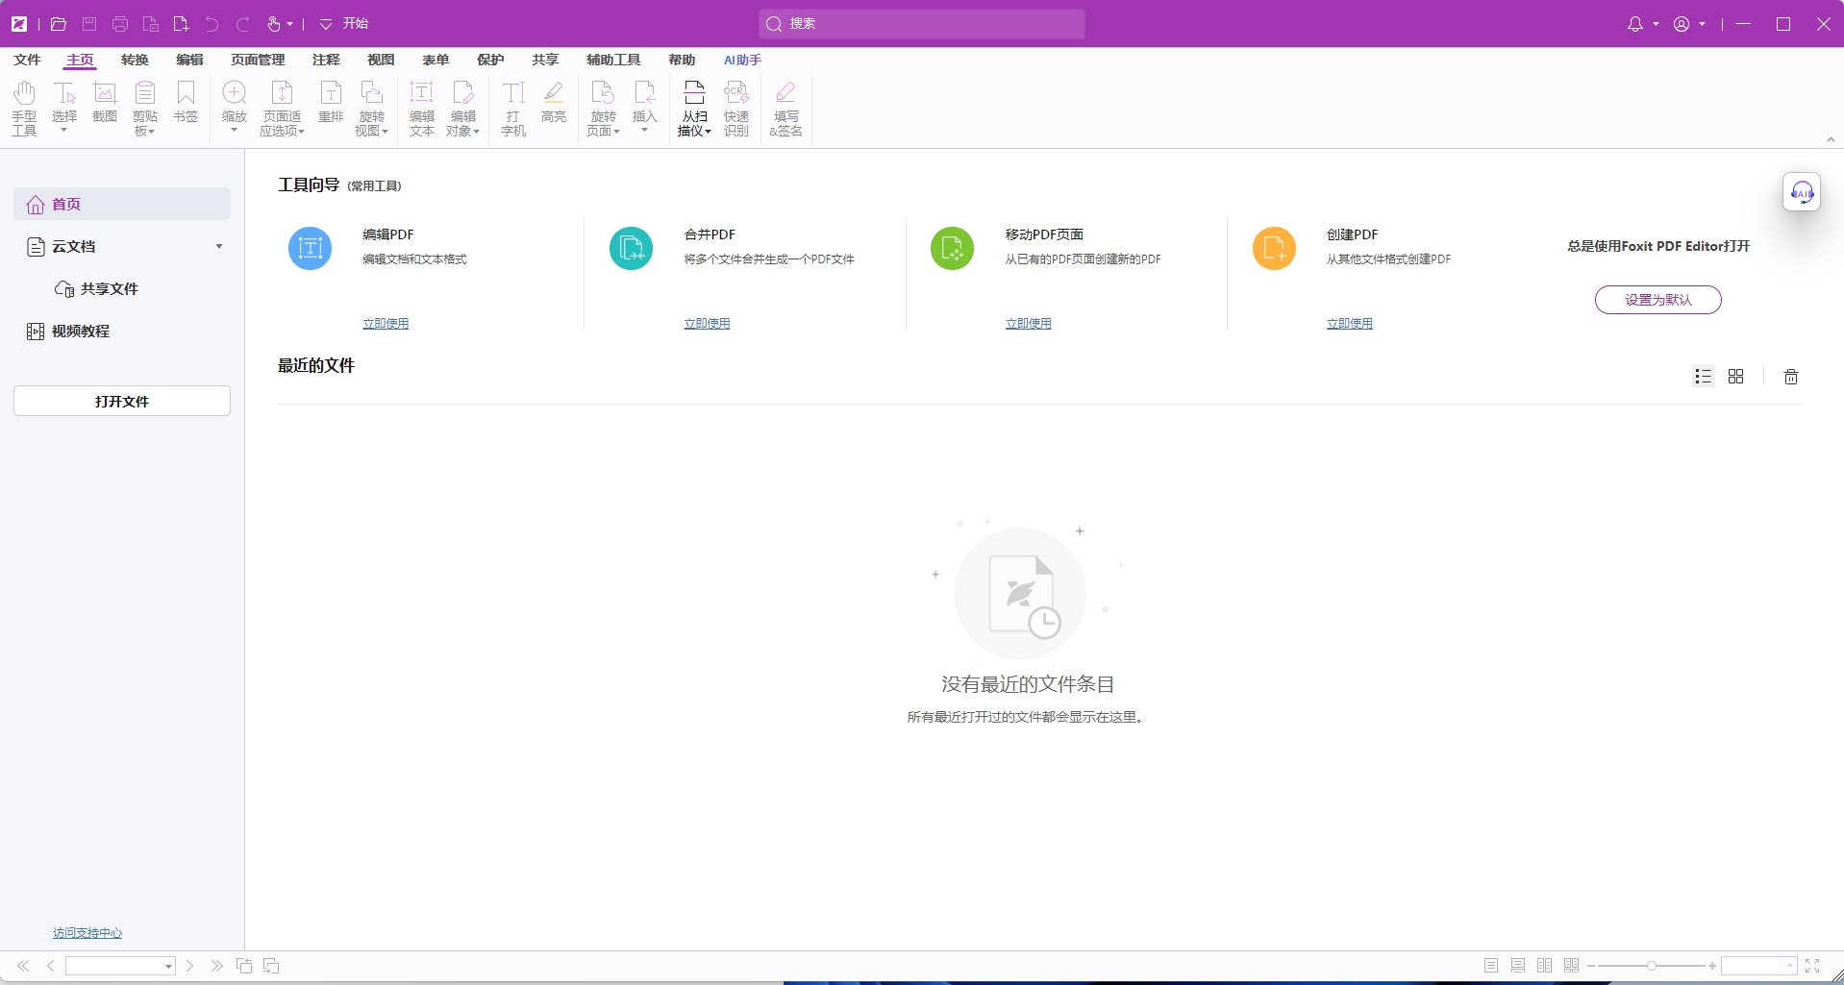
Task: Expand the Cloud Documents (云文档) arrow
Action: pos(219,247)
